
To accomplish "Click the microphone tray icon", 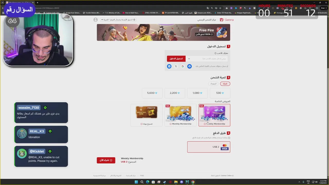I will [303, 182].
